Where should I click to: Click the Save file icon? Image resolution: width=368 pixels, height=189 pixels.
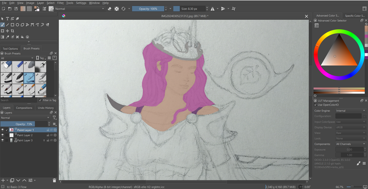point(16,9)
